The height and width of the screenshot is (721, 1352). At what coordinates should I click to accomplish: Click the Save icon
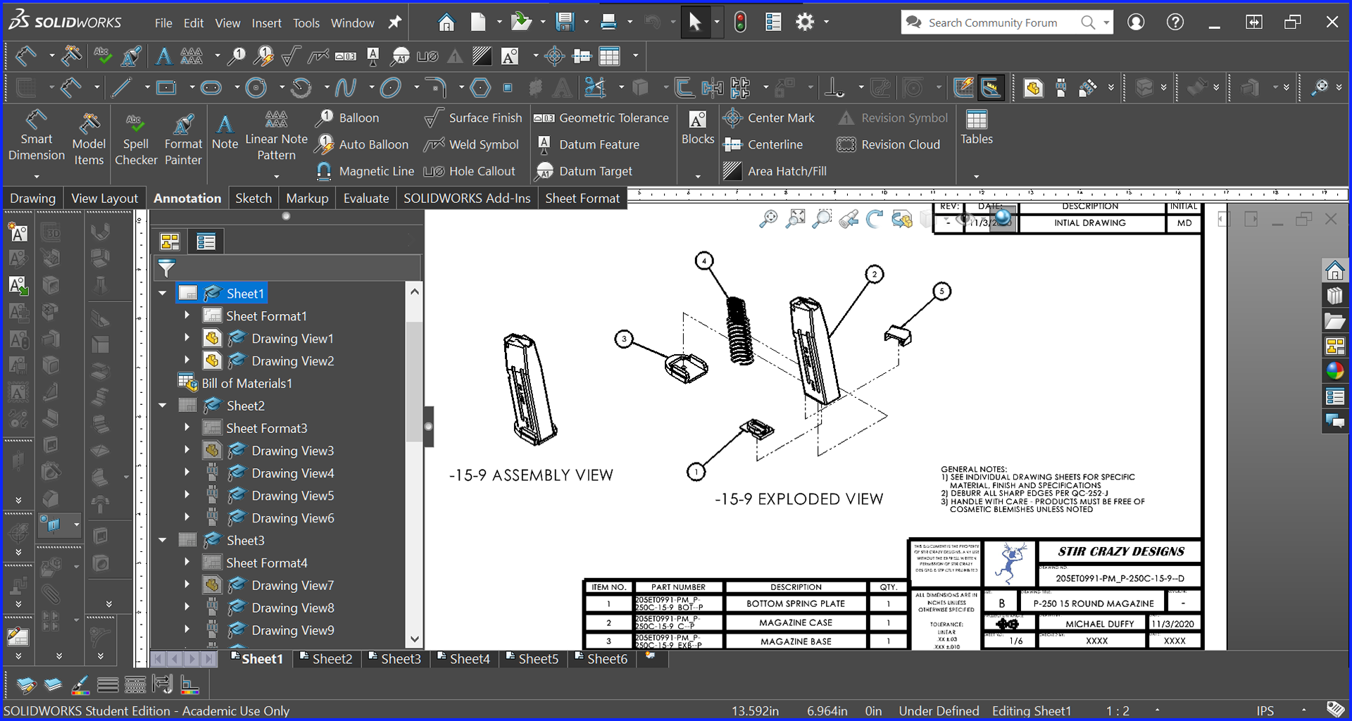point(565,23)
